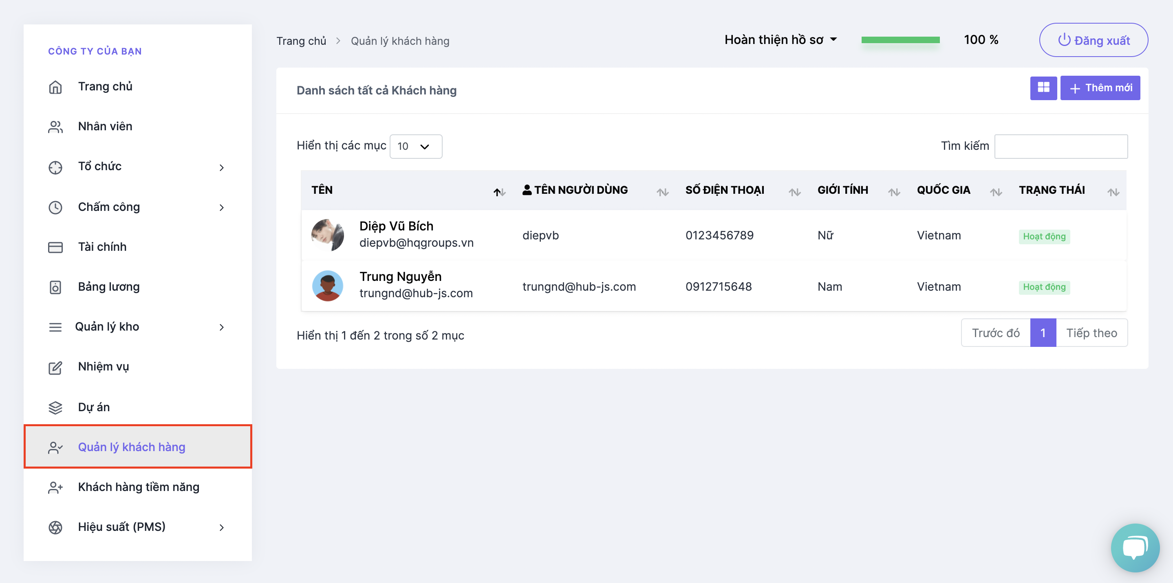Screen dimensions: 1173x583
Task: Click the name Trung Nguyễn
Action: click(400, 276)
